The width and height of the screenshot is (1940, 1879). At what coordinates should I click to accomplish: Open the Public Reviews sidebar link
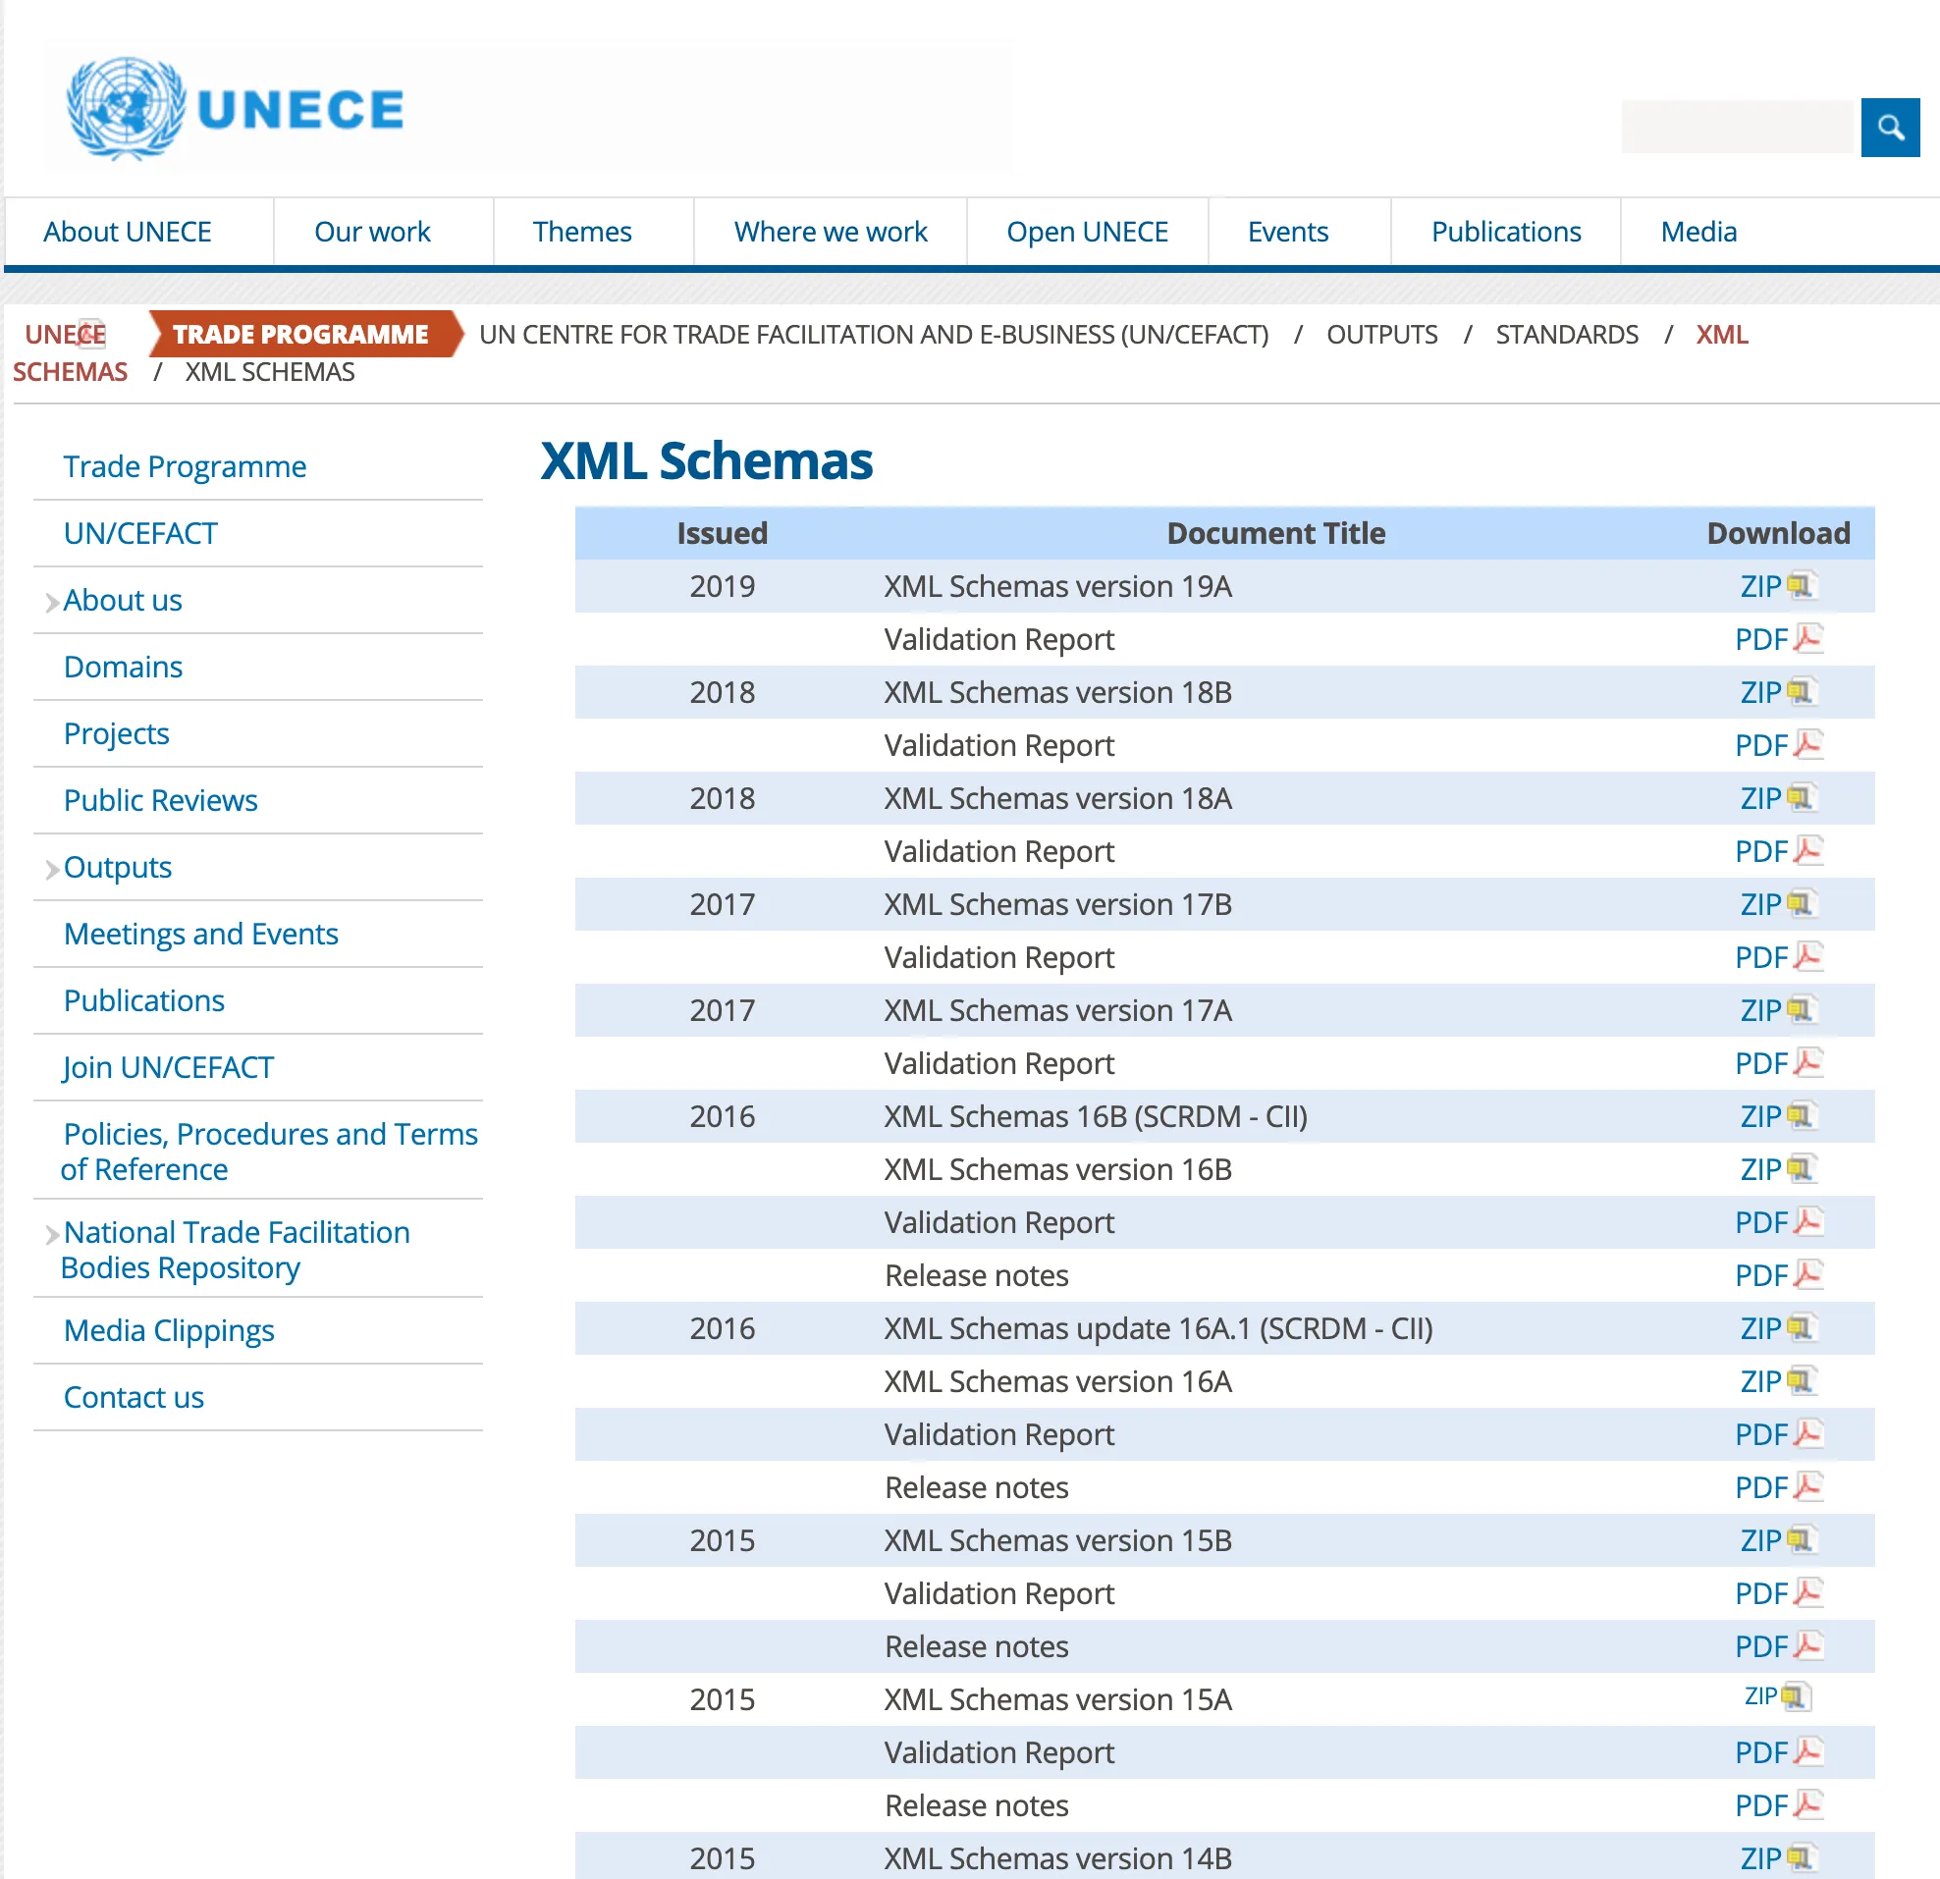[x=160, y=799]
